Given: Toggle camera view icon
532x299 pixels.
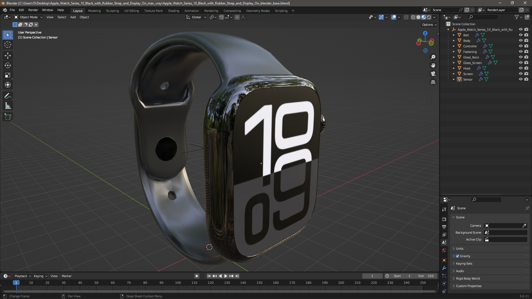Looking at the screenshot, I should point(433,74).
